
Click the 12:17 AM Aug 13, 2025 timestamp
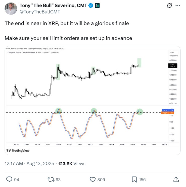click(x=29, y=163)
